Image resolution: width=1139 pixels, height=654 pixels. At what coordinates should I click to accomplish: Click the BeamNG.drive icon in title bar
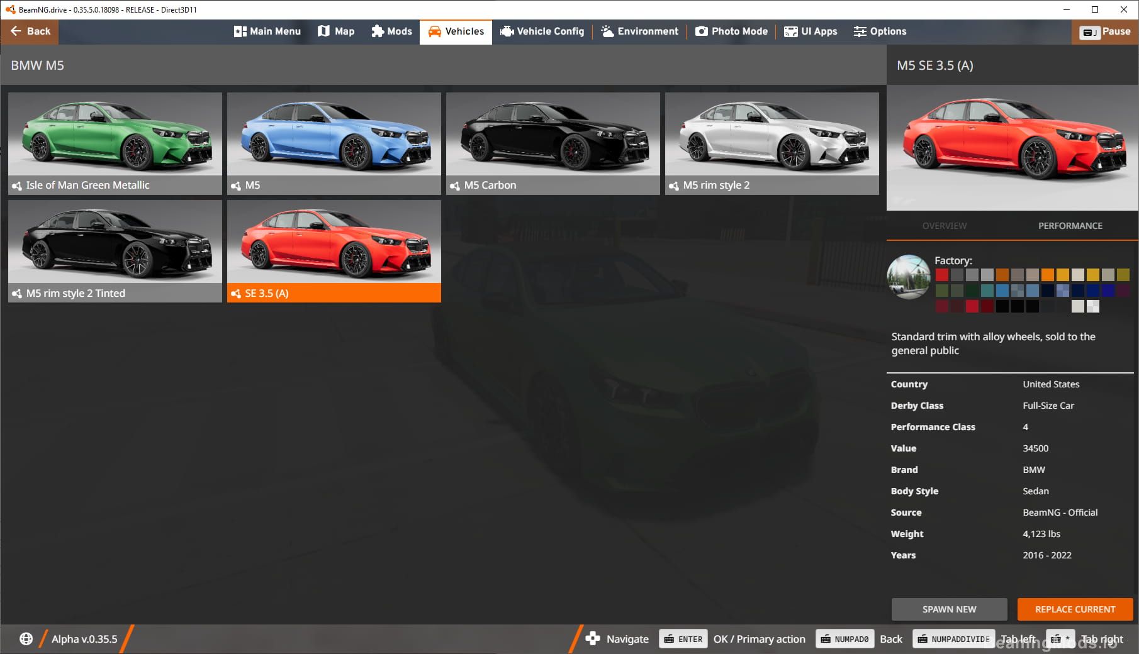[10, 9]
